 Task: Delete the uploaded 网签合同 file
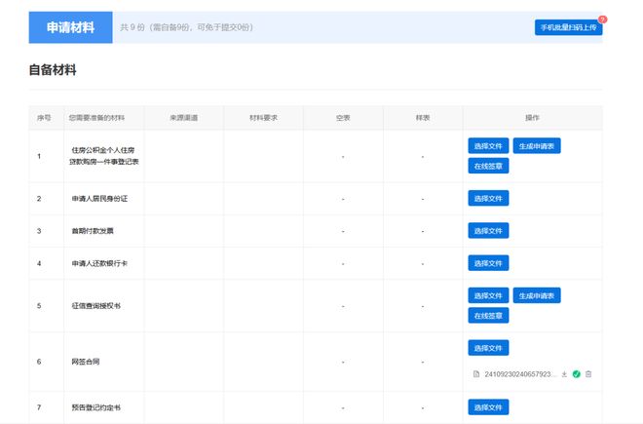(x=588, y=373)
